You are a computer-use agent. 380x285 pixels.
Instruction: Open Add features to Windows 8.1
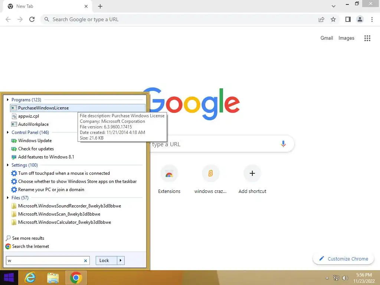click(43, 157)
